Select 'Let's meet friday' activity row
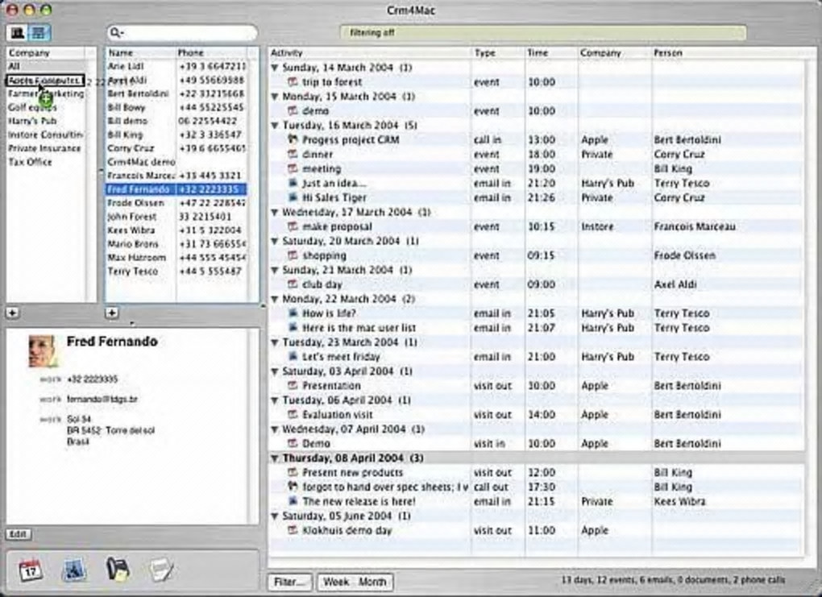Image resolution: width=822 pixels, height=597 pixels. (x=536, y=356)
